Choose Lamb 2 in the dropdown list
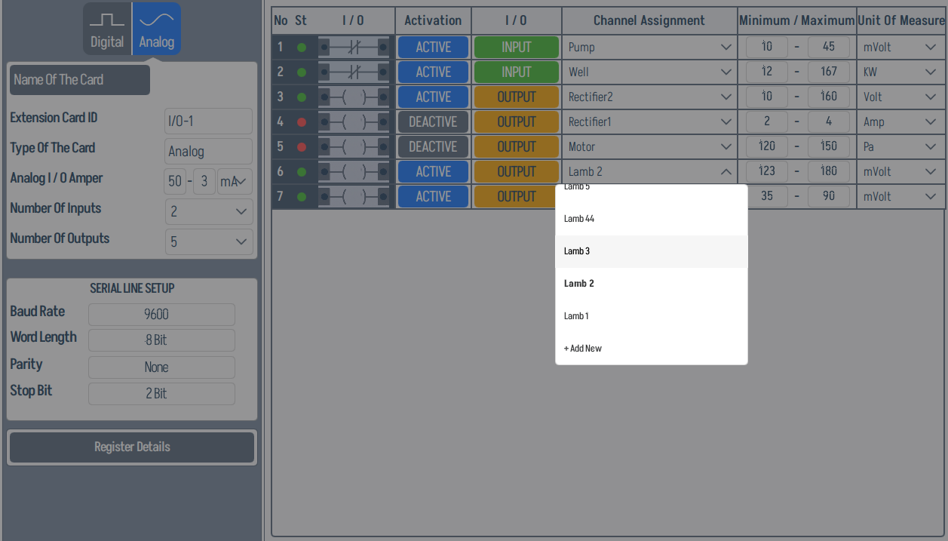The width and height of the screenshot is (948, 541). (652, 284)
